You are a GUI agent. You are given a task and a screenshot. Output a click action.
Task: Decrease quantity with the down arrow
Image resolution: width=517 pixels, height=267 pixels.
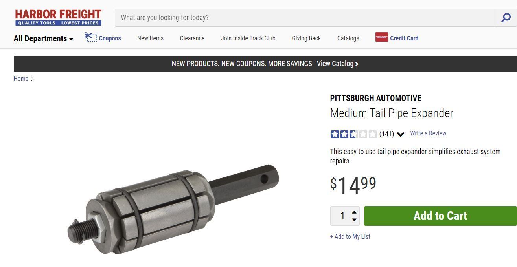pos(354,219)
